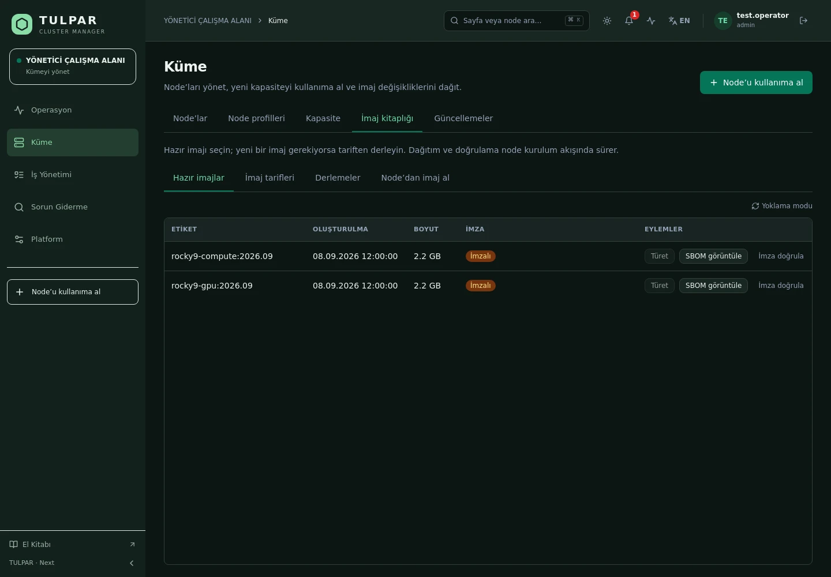This screenshot has width=831, height=577.
Task: Switch to the İmaj tarifleri sub-tab
Action: click(269, 178)
